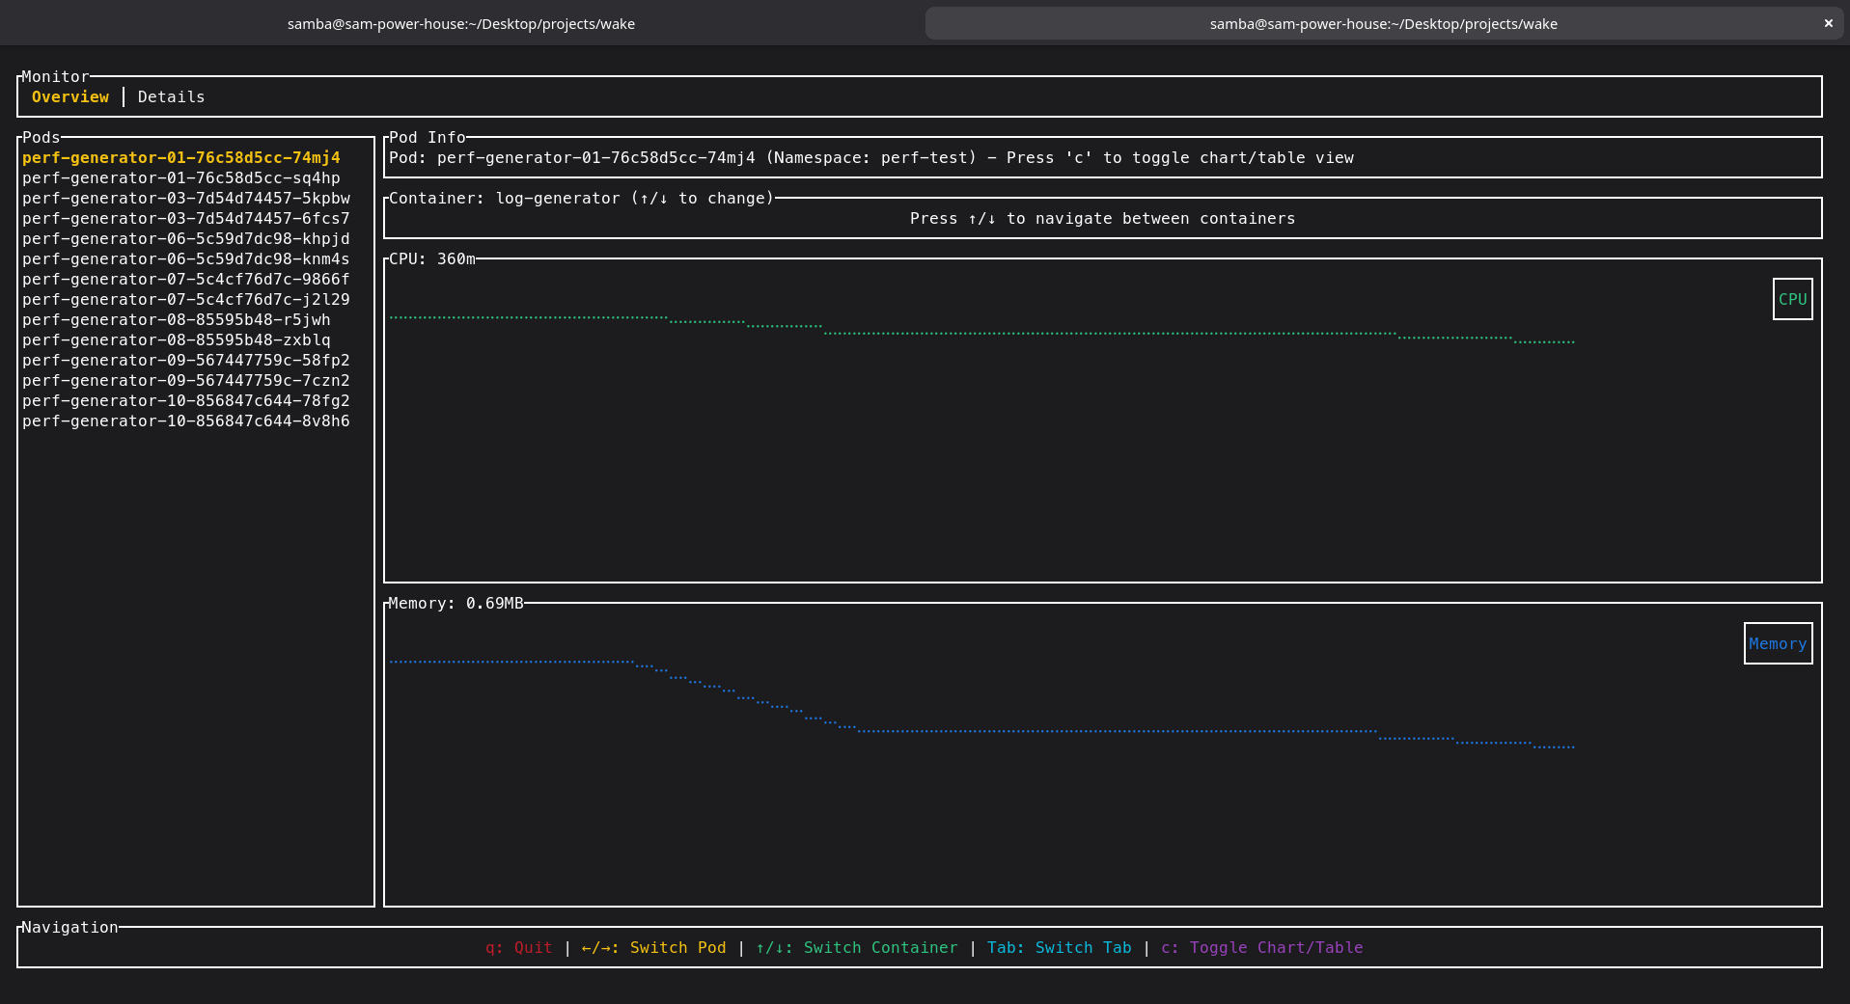Viewport: 1850px width, 1004px height.
Task: Click the Container: log-generator header
Action: (580, 198)
